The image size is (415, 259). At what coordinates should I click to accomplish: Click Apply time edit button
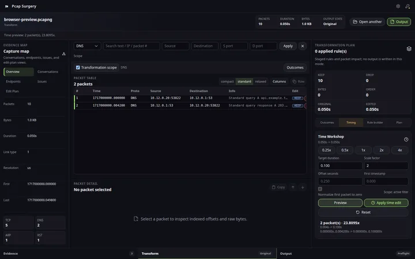[386, 203]
